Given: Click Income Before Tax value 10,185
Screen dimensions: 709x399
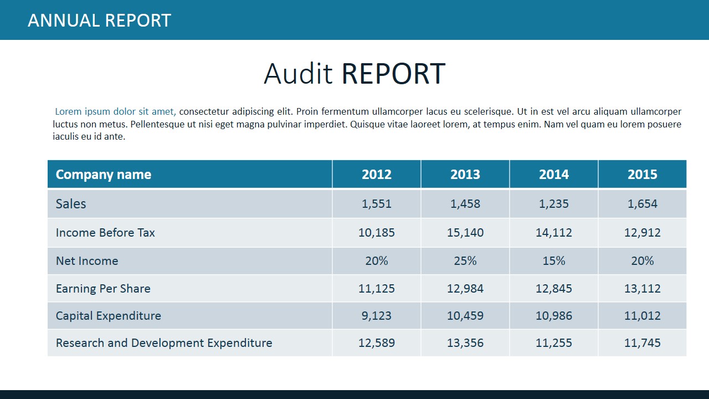Looking at the screenshot, I should coord(377,233).
